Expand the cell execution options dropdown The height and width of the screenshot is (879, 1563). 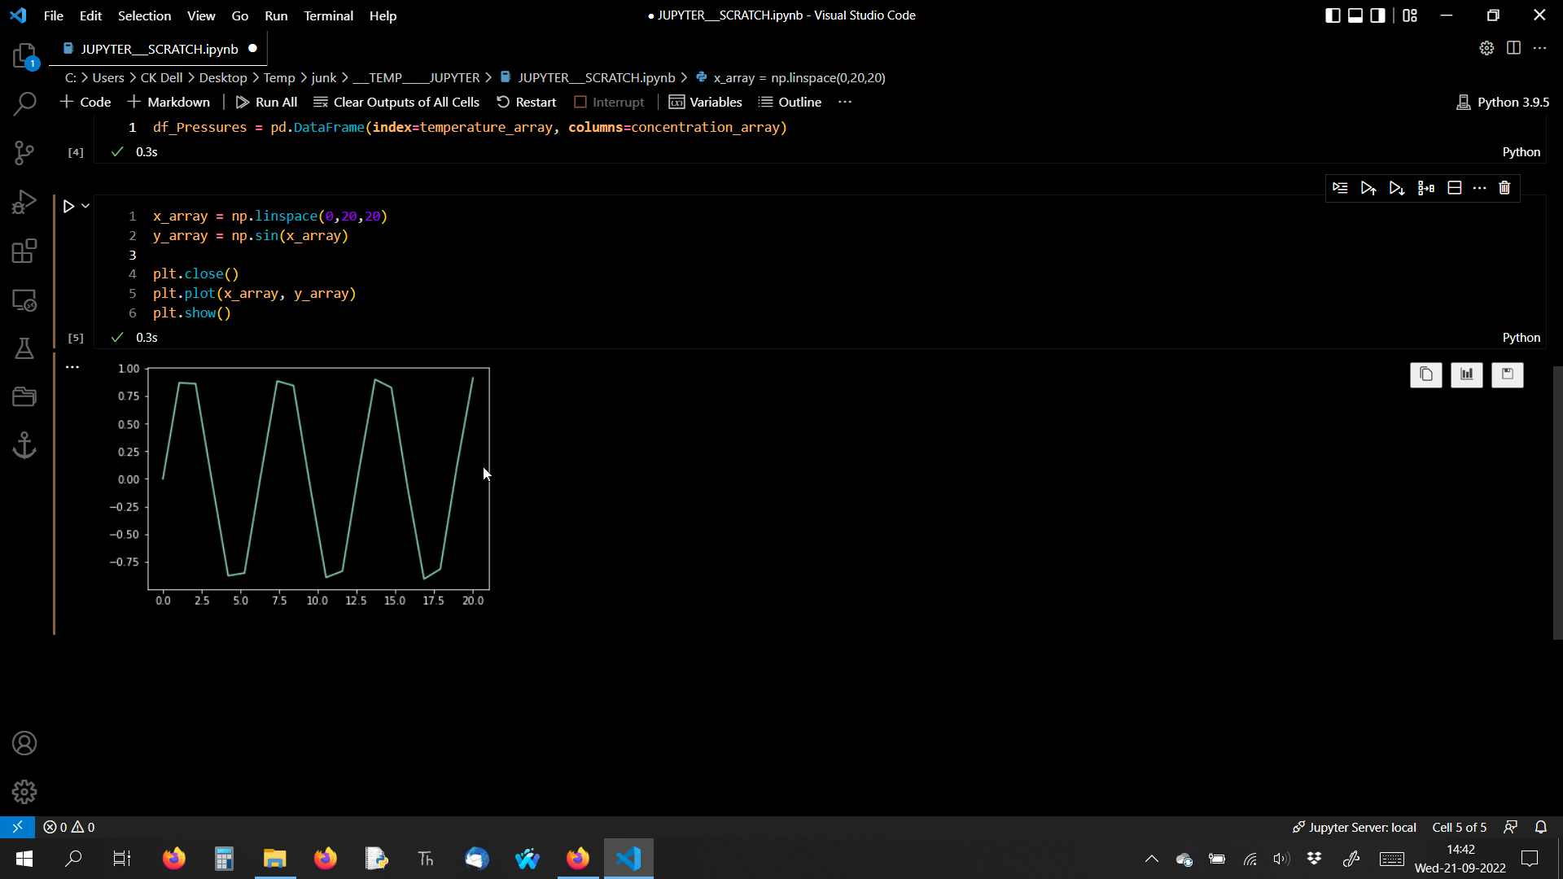coord(84,206)
